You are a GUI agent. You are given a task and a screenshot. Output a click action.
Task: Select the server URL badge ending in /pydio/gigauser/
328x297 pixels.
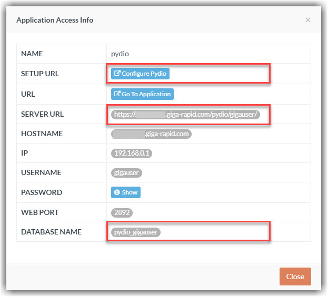[185, 115]
